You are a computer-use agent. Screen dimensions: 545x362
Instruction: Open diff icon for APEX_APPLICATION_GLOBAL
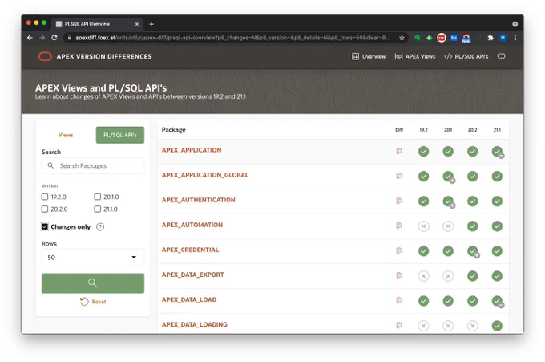(399, 176)
